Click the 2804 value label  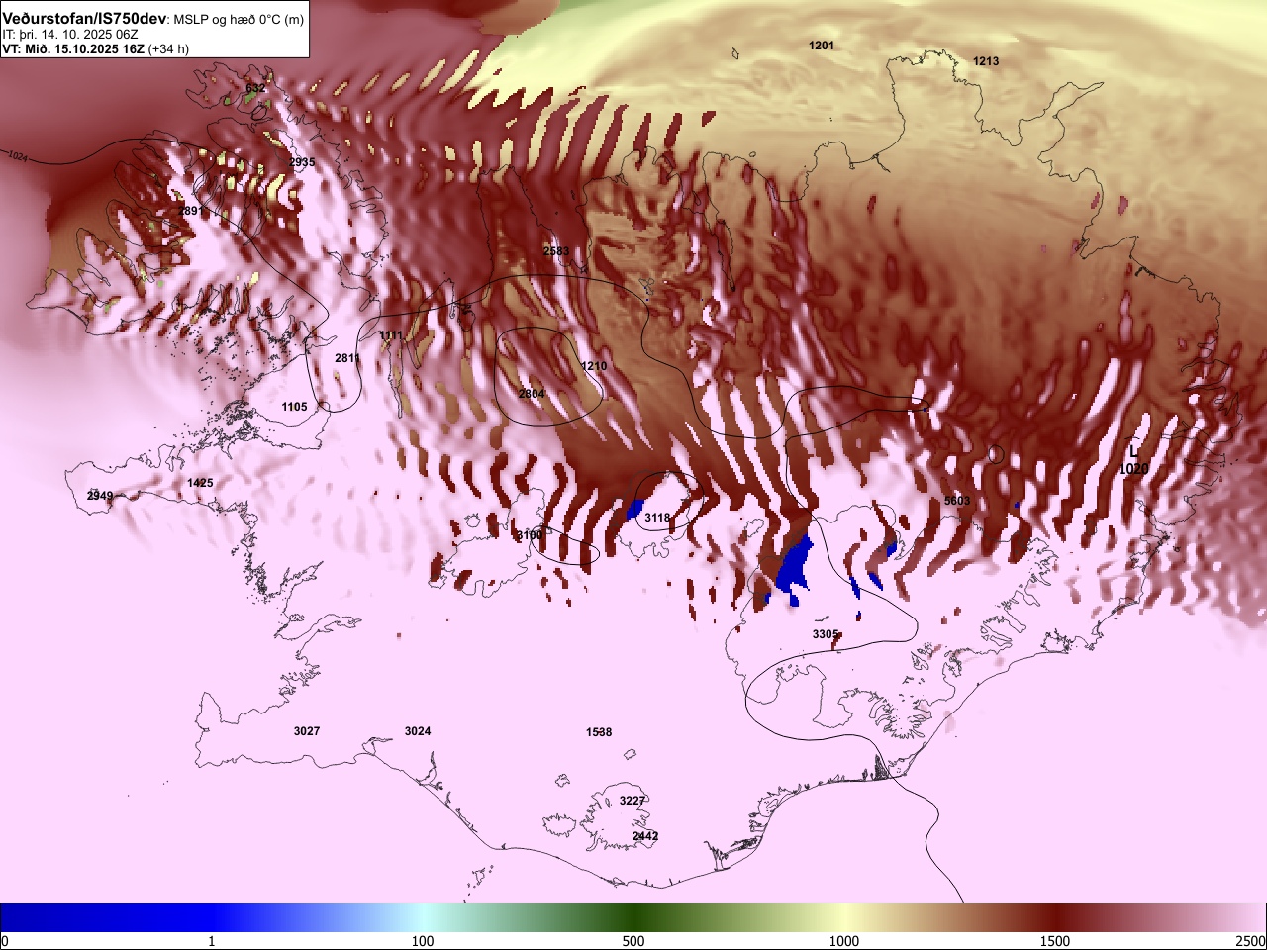tap(532, 394)
